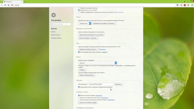
Task: Click the gray circular extension icon next to the heart
Action: [x=181, y=5]
